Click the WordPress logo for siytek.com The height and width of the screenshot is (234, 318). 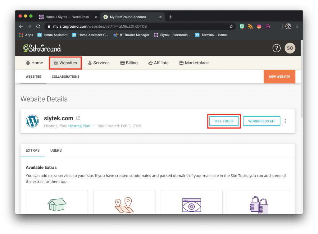point(32,121)
